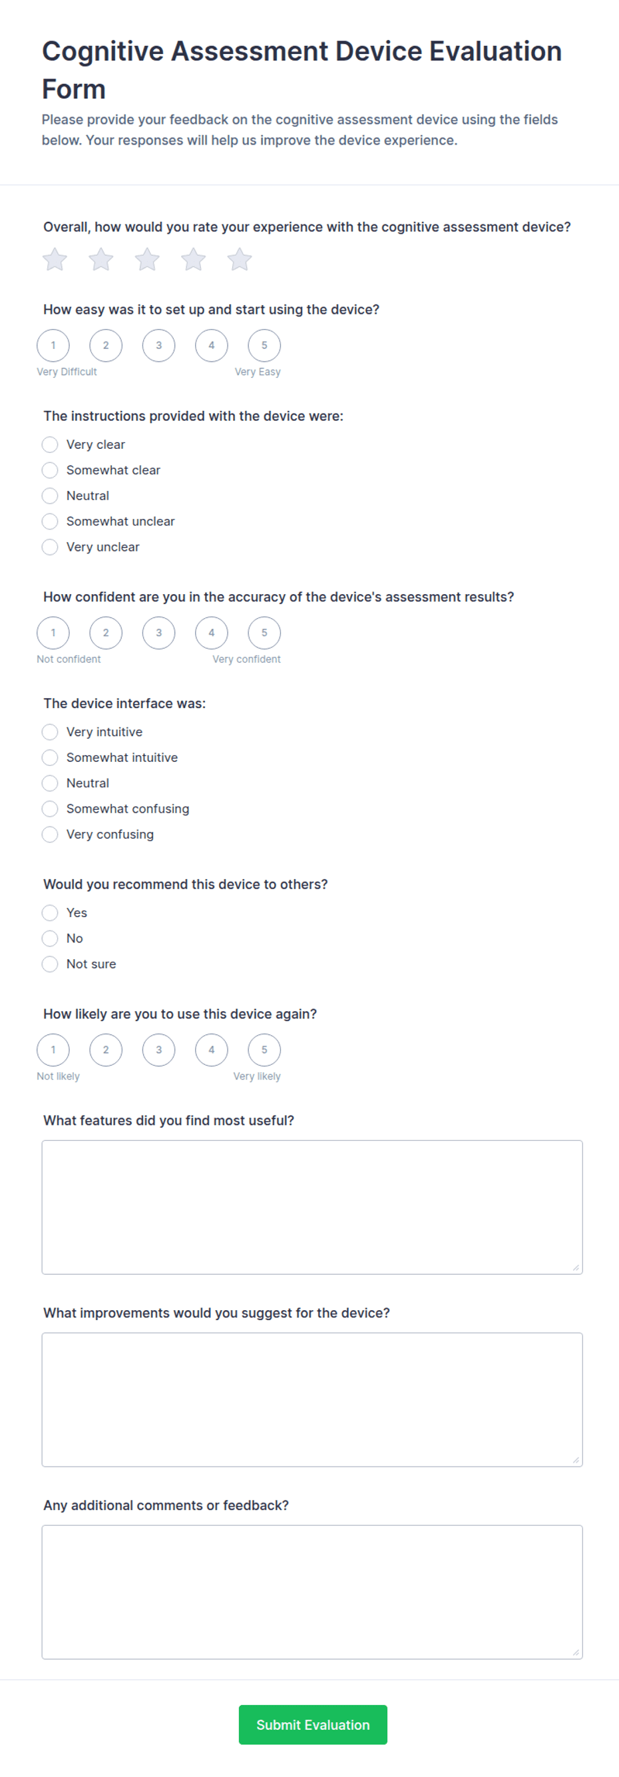Rate overall experience one star

tap(55, 259)
